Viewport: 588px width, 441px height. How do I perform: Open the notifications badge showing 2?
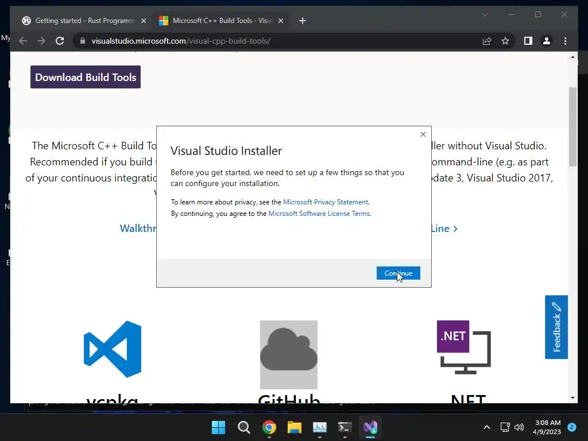[x=572, y=427]
